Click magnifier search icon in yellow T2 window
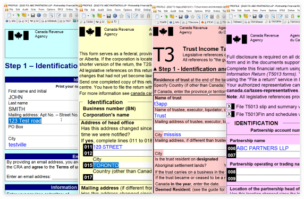The height and width of the screenshot is (199, 304). (128, 16)
